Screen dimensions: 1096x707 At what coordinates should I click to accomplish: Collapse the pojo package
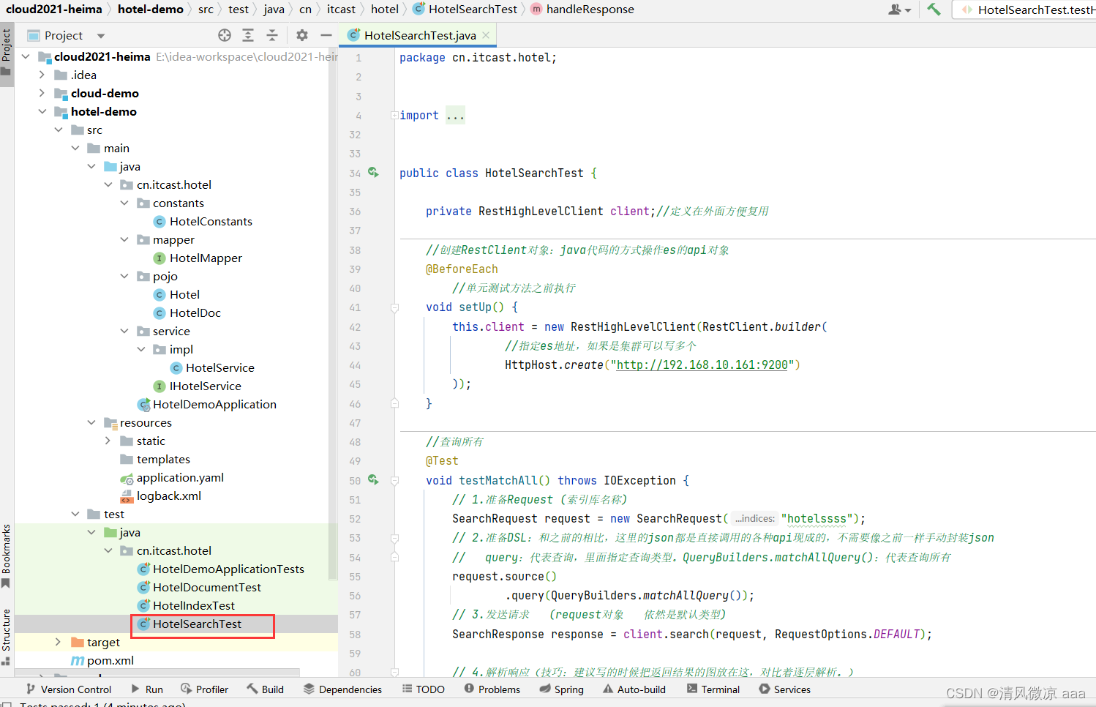pyautogui.click(x=124, y=276)
